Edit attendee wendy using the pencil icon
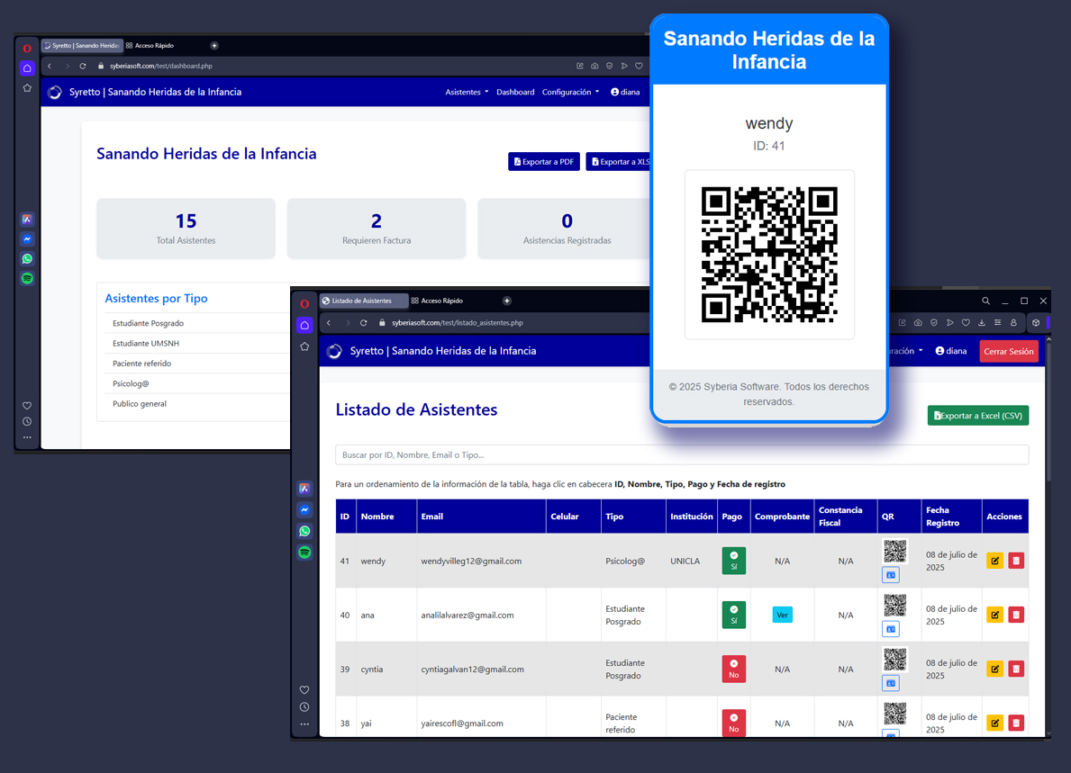Viewport: 1071px width, 773px height. (994, 560)
